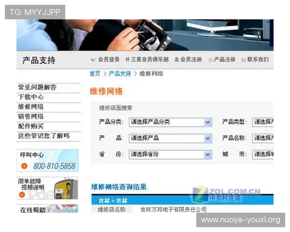Screen dimensions: 290x232
Task: Click 吉林 > 吉林 result header
Action: click(113, 201)
